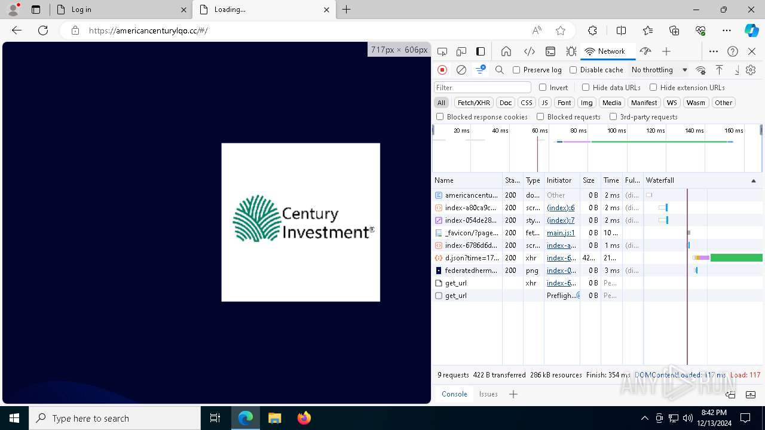Open Network settings gear

[751, 70]
